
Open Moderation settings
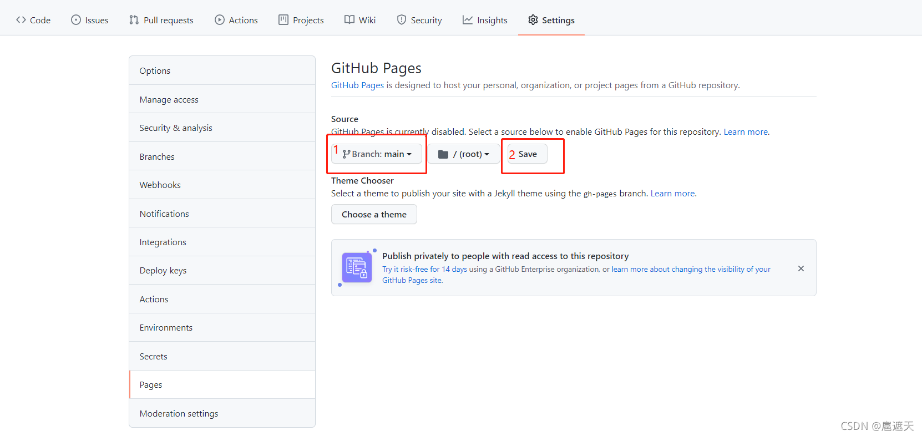pos(222,413)
